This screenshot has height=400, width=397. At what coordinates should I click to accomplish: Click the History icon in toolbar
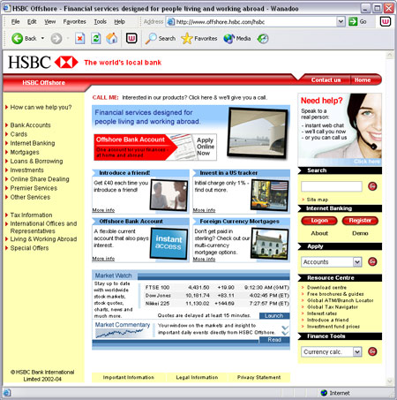263,39
